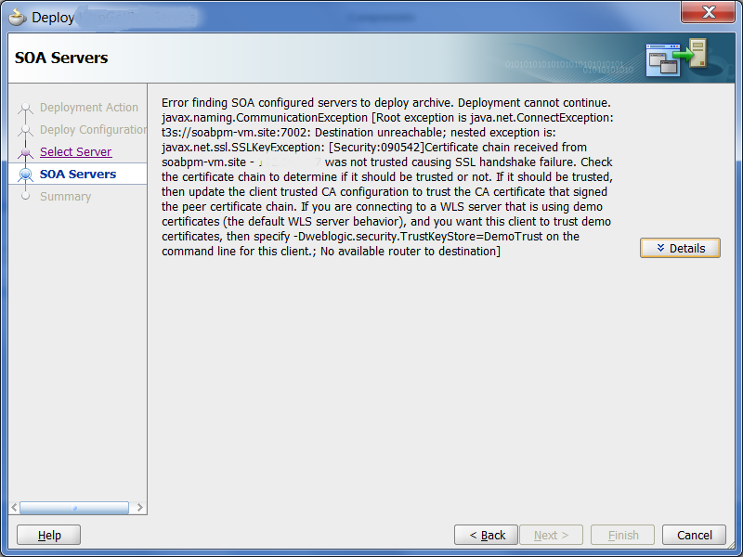This screenshot has height=557, width=743.
Task: Go back with the Back button
Action: coord(486,536)
